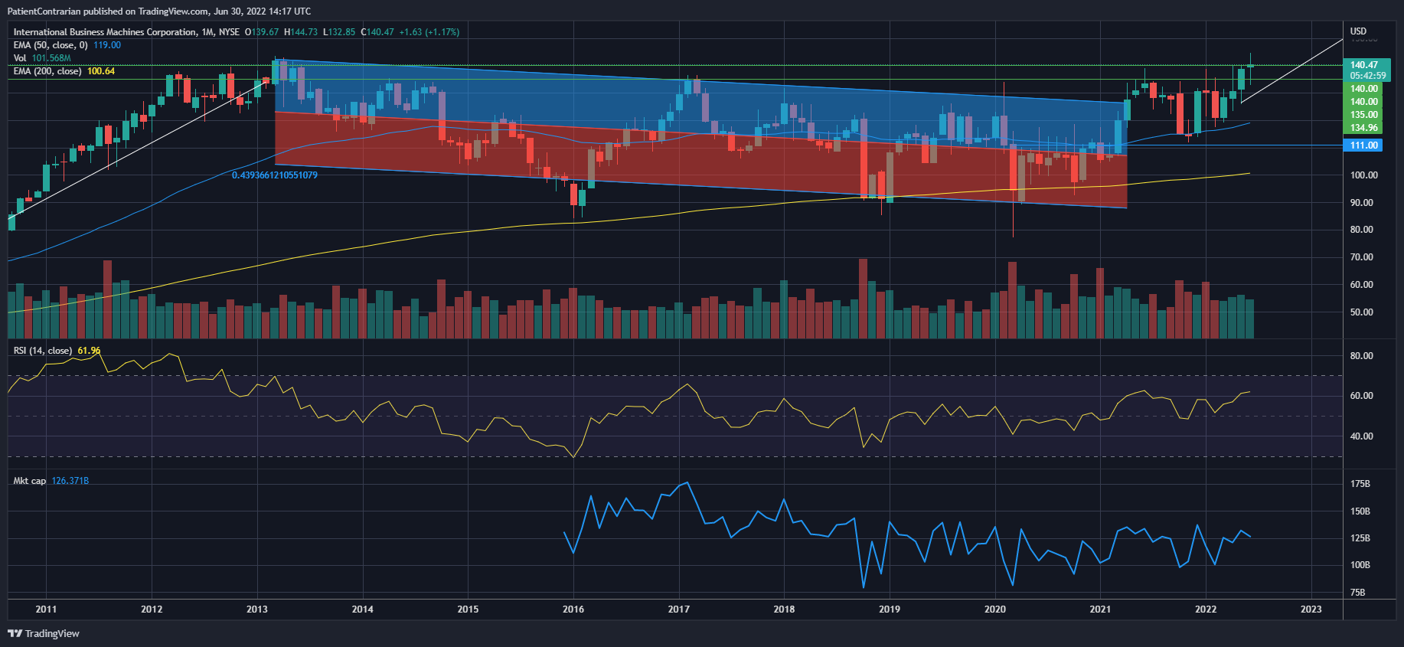Image resolution: width=1404 pixels, height=647 pixels.
Task: Click the channel slope value 0.4393661210551079
Action: click(275, 175)
